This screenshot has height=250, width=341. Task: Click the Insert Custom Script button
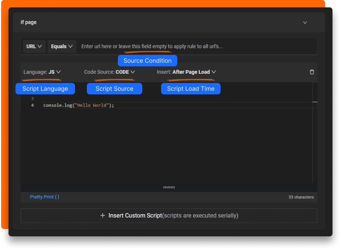[169, 216]
